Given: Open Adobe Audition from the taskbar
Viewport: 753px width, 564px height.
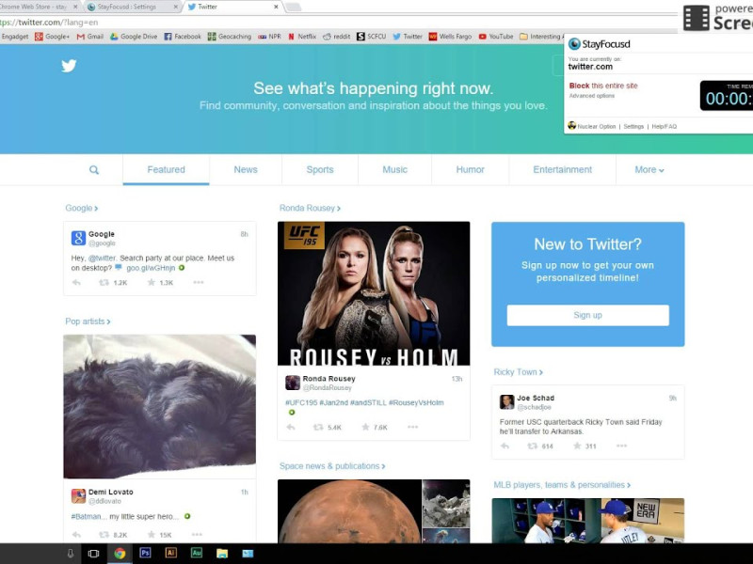Looking at the screenshot, I should coord(197,554).
